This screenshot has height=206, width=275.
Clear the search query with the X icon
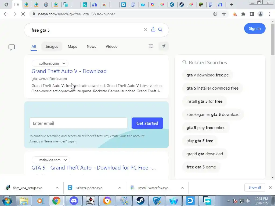click(145, 30)
